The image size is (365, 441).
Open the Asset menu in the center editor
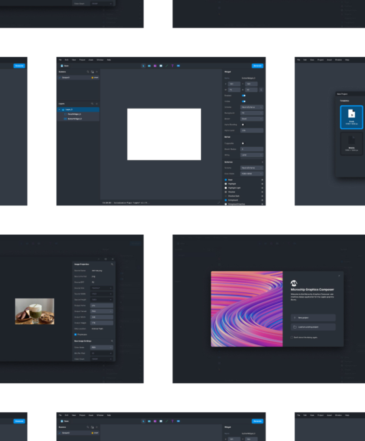point(91,60)
